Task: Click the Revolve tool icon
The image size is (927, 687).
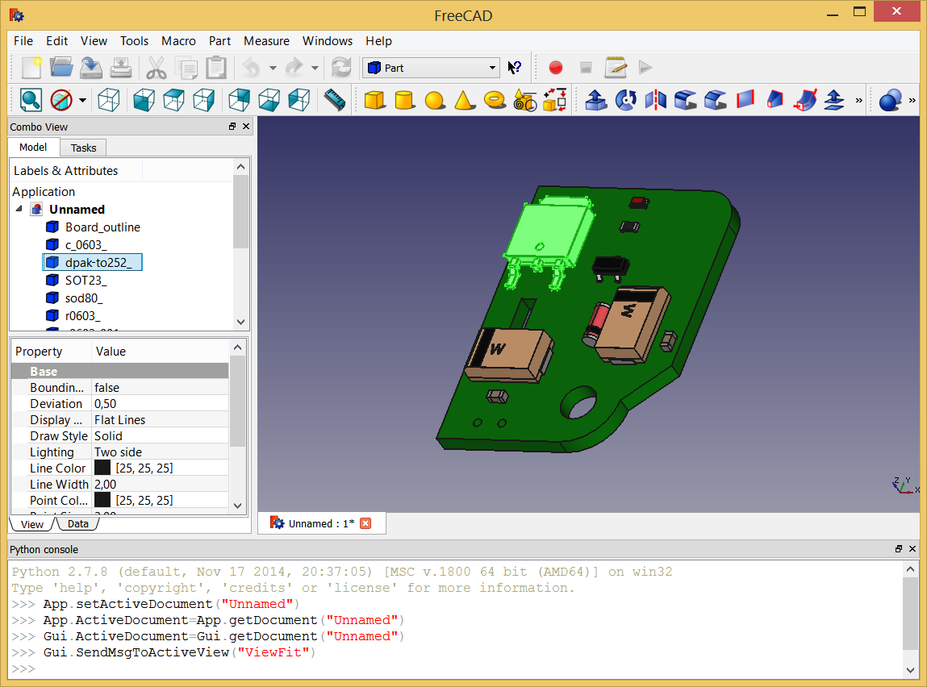Action: click(x=625, y=100)
